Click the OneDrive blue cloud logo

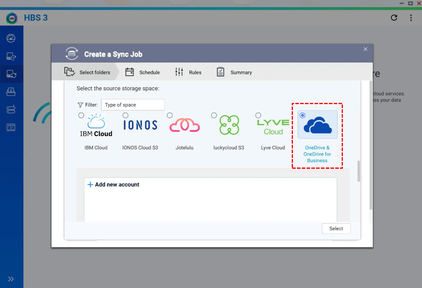(x=318, y=125)
